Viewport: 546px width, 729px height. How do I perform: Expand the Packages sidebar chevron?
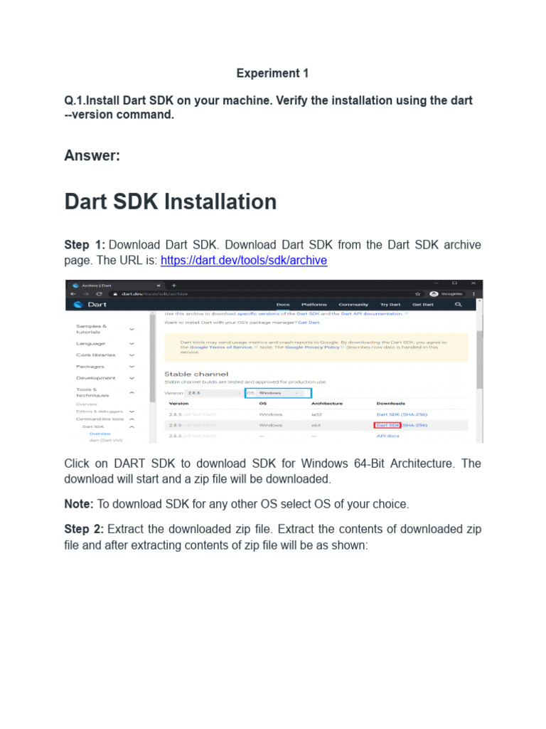[132, 367]
